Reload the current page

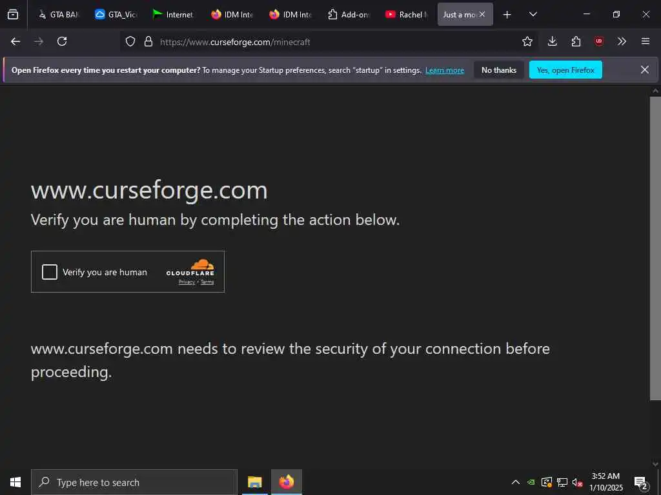coord(62,41)
